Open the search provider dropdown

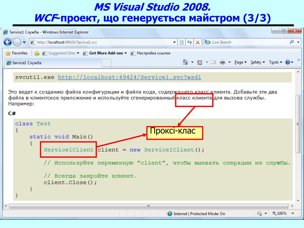[298, 42]
